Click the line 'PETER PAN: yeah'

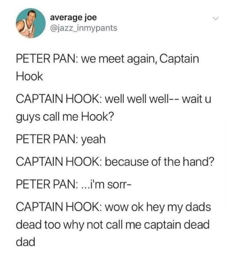(61, 140)
